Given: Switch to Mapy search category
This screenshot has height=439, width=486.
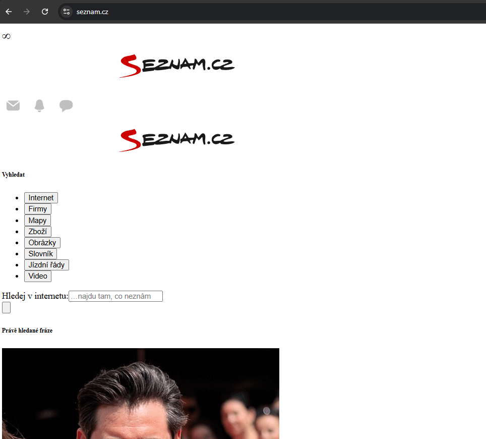Looking at the screenshot, I should click(37, 221).
